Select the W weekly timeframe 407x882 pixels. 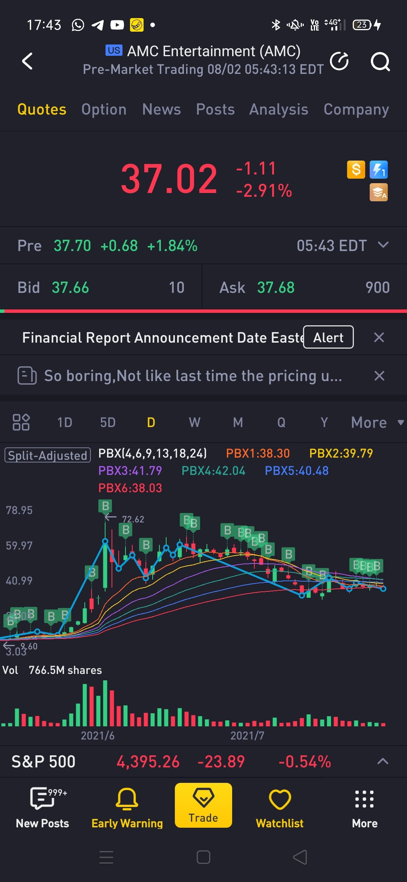pyautogui.click(x=194, y=423)
